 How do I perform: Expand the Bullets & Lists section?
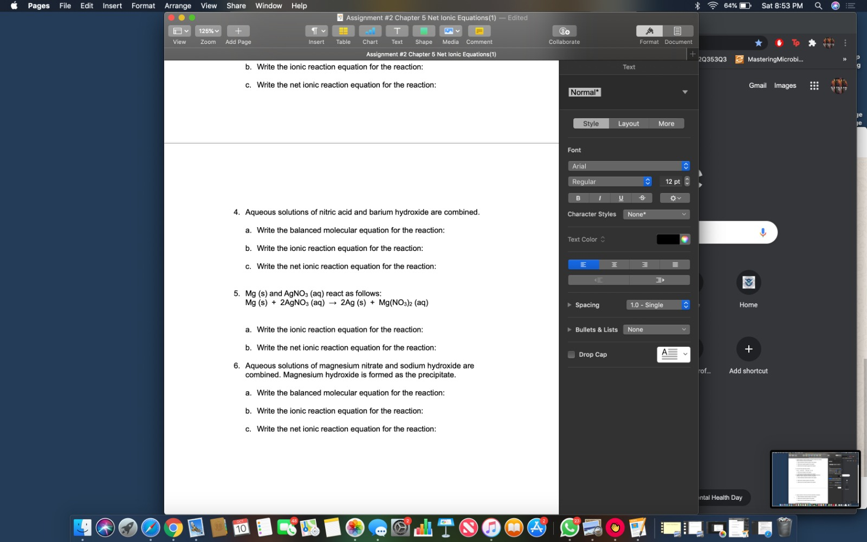click(x=570, y=330)
